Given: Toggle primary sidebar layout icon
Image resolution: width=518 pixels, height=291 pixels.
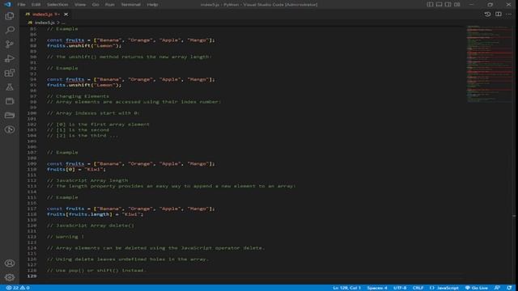Looking at the screenshot, I should click(x=430, y=4).
